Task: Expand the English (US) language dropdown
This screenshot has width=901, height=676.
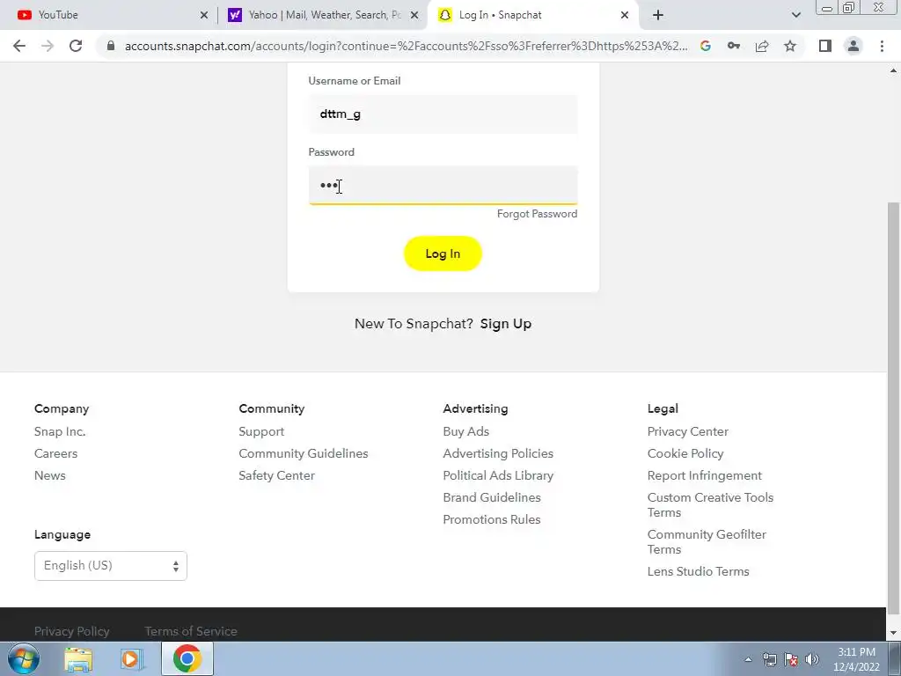Action: pos(111,566)
